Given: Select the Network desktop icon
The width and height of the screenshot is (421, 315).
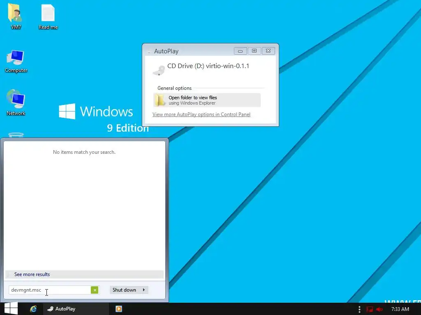Looking at the screenshot, I should (16, 103).
